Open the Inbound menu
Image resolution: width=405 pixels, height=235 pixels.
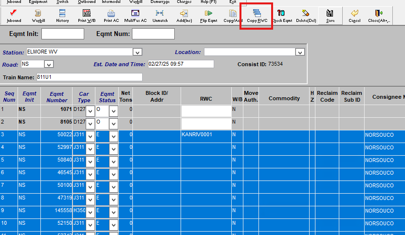point(14,2)
